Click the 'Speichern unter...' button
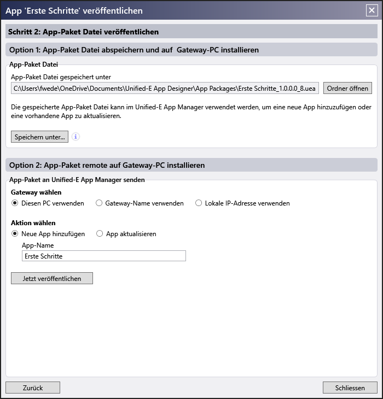Viewport: 383px width, 399px height. coord(39,137)
